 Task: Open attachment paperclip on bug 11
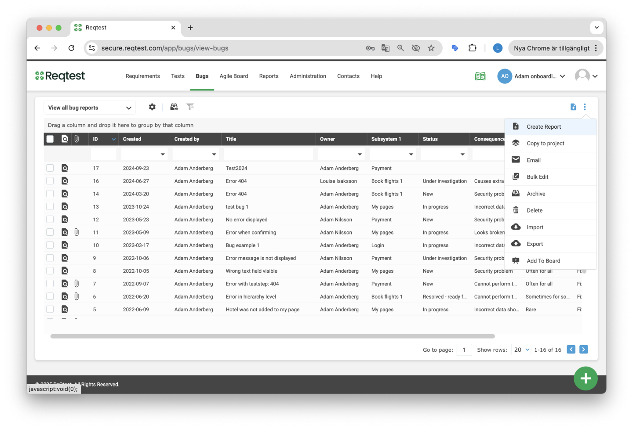[x=76, y=232]
